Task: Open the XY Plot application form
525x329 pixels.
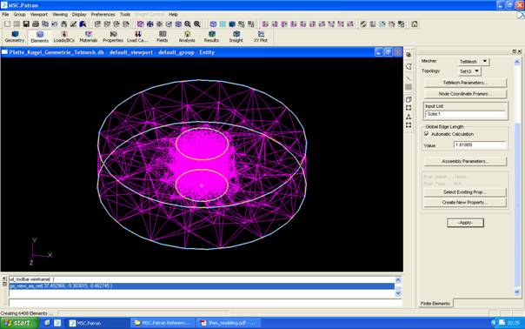Action: (261, 37)
